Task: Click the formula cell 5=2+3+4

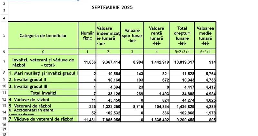Action: (x=182, y=51)
